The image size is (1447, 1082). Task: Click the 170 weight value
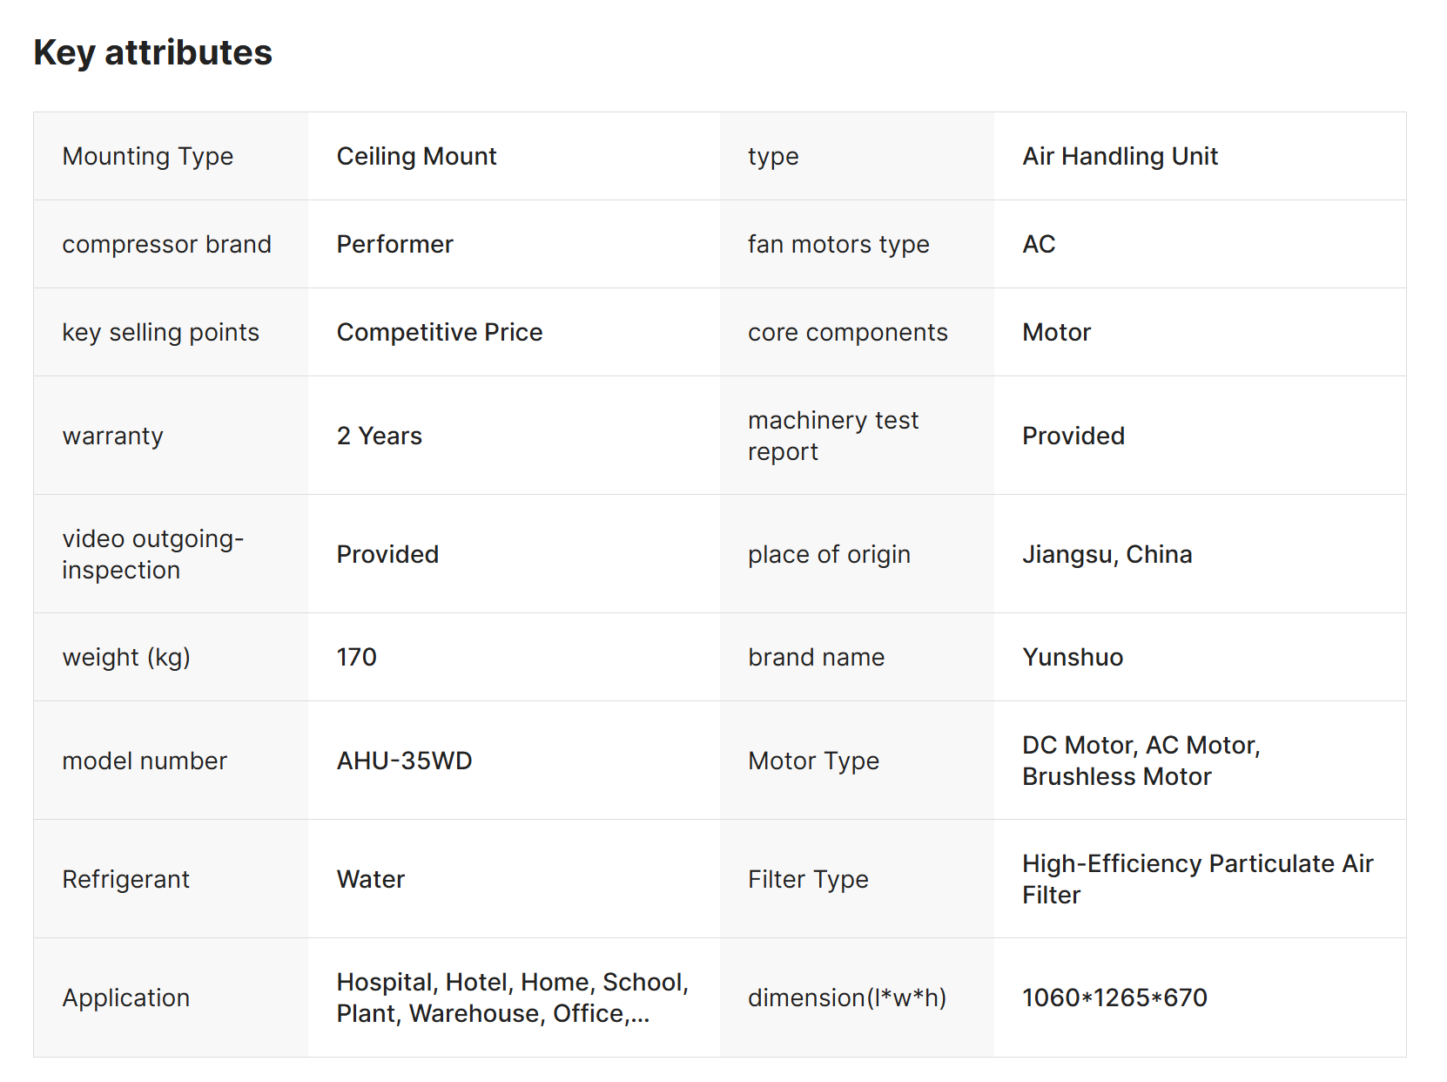pyautogui.click(x=356, y=658)
